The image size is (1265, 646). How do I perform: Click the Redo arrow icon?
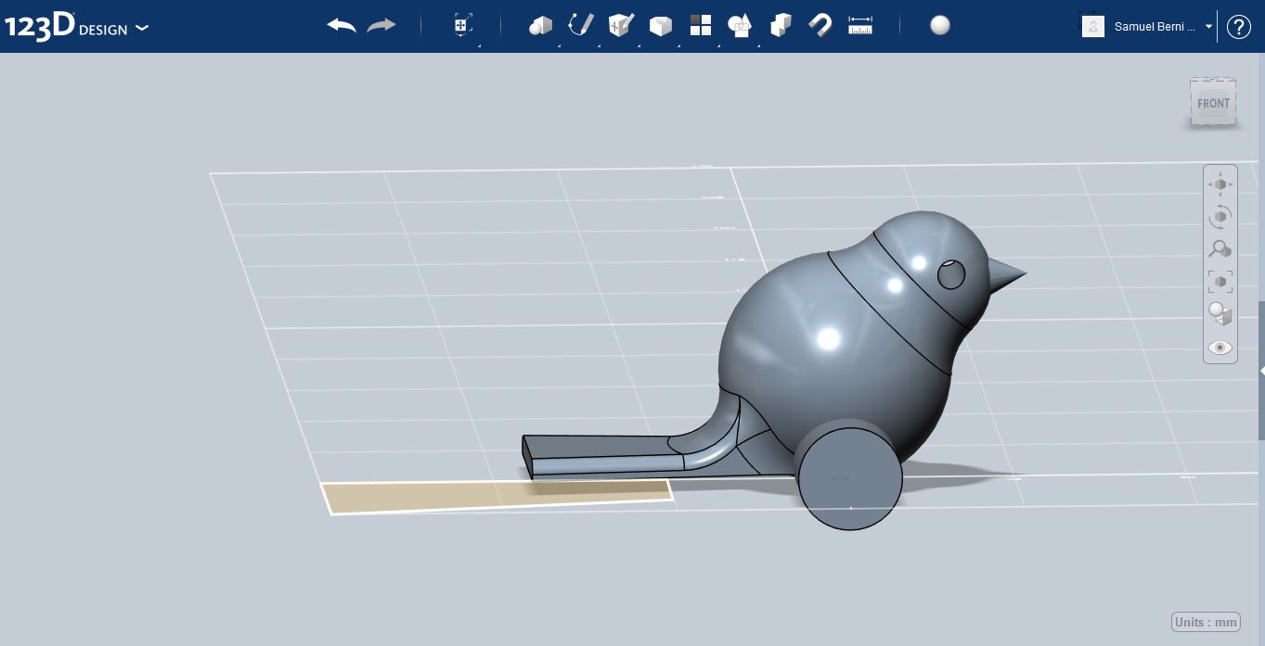click(x=381, y=26)
